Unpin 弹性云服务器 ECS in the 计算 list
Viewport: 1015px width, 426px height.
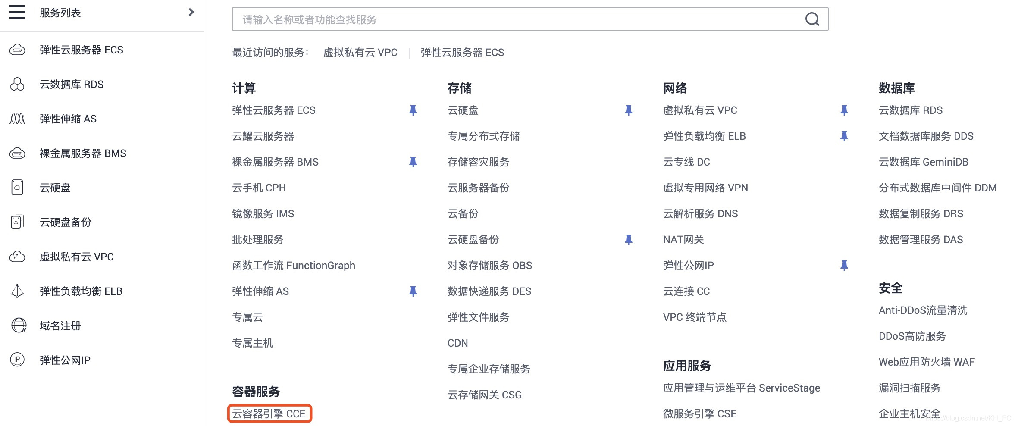tap(413, 110)
